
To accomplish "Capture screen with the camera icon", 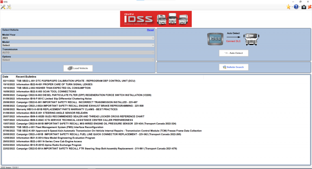I will (x=303, y=7).
